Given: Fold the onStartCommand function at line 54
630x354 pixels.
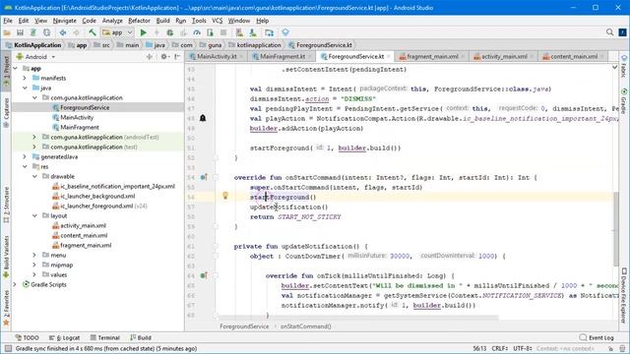Looking at the screenshot, I should (x=216, y=177).
